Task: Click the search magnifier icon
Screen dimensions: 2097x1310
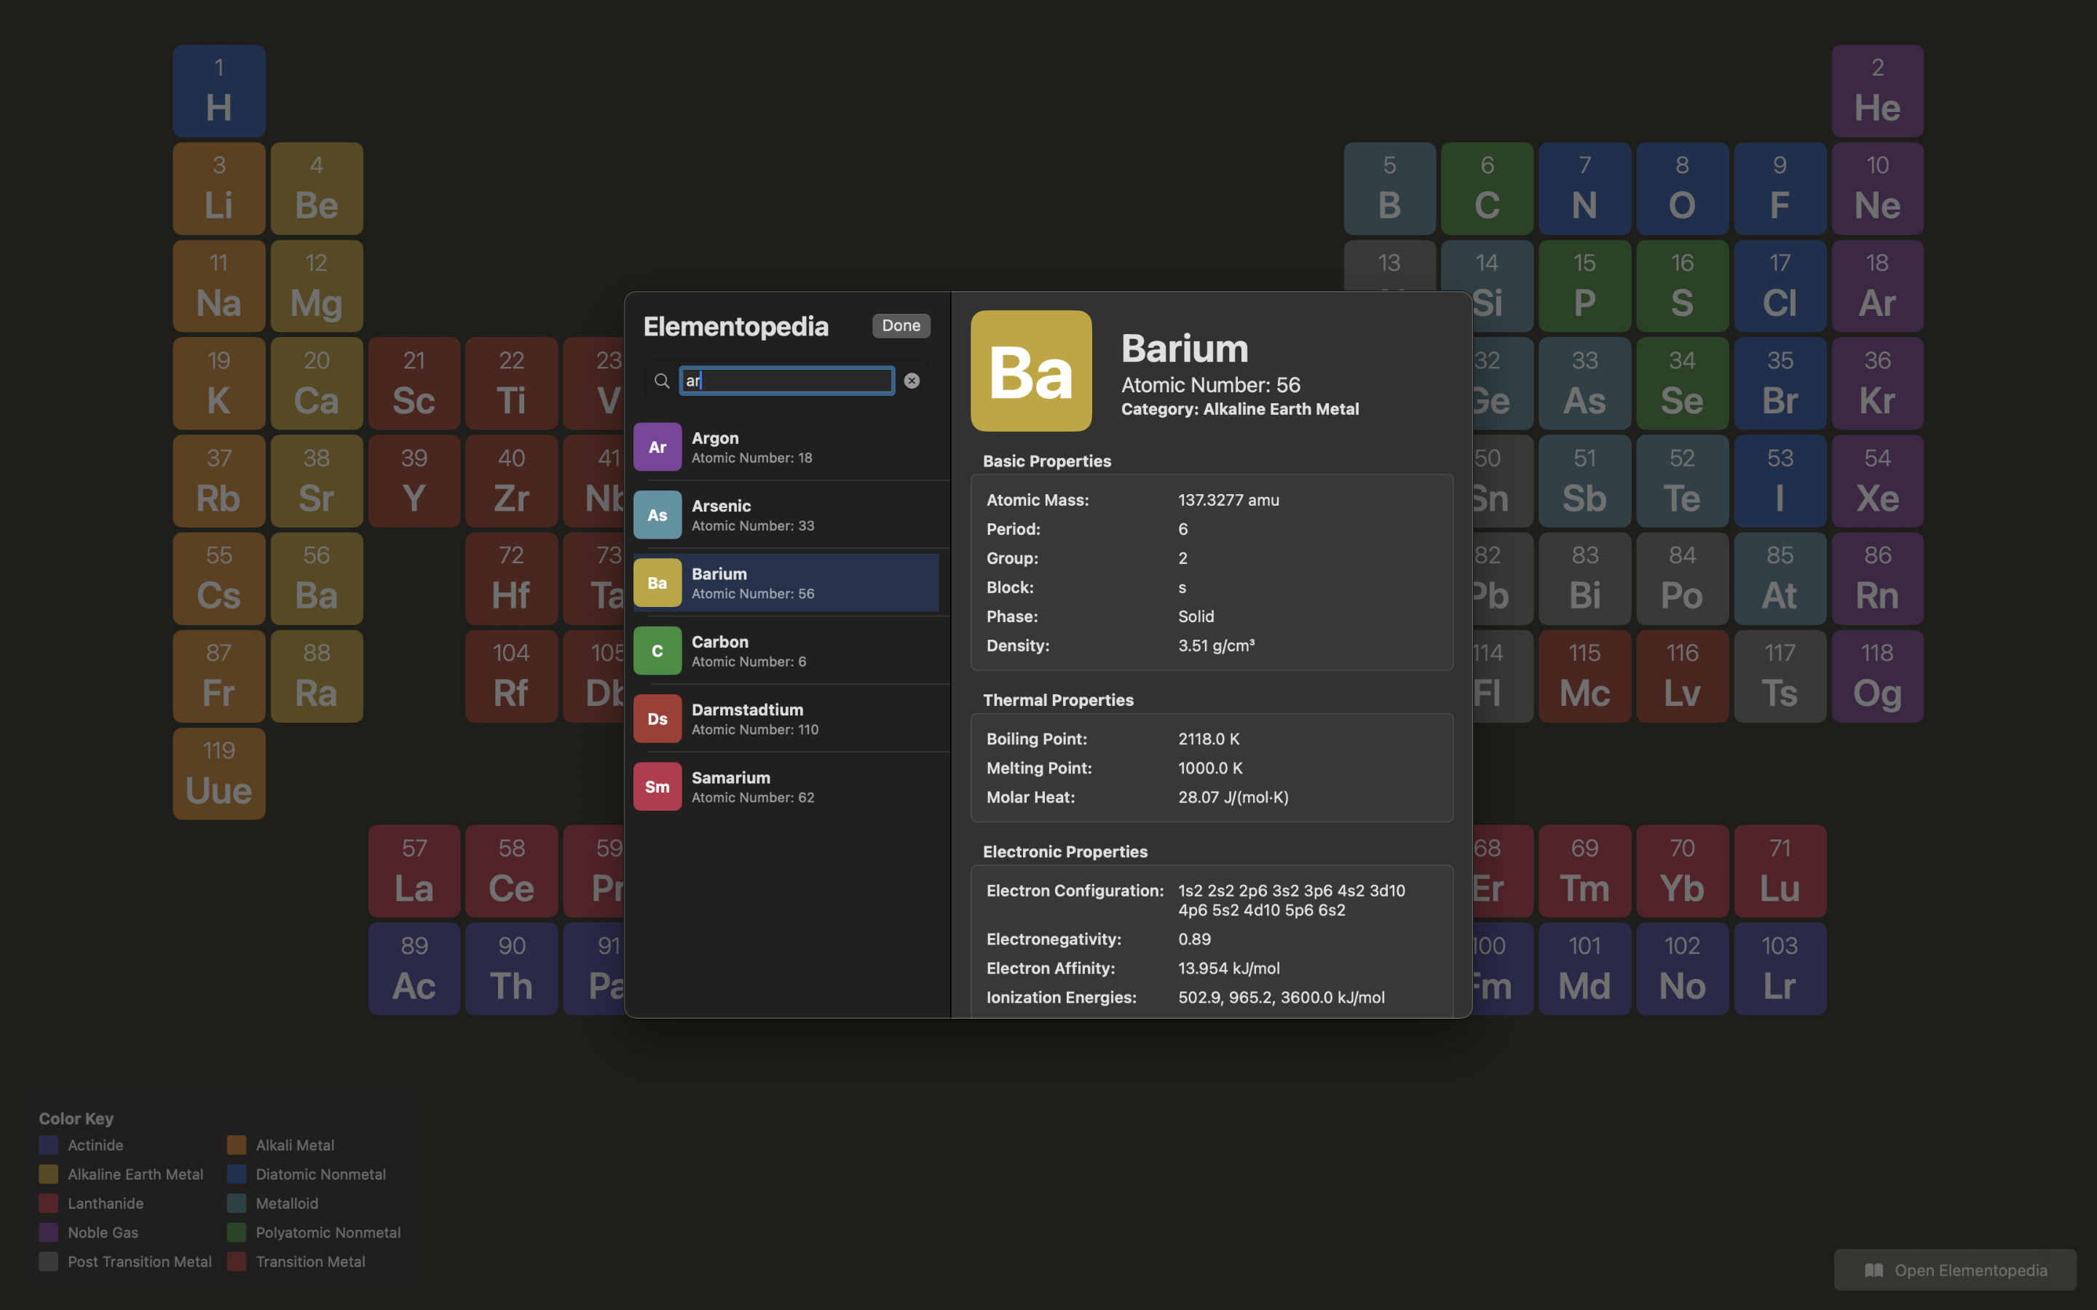Action: [x=660, y=381]
